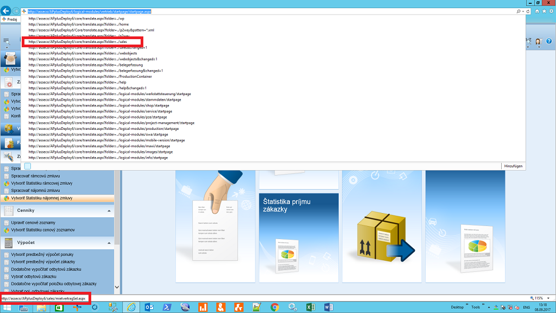
Task: Pick the suggestion ending in folder=../help
Action: pyautogui.click(x=77, y=83)
